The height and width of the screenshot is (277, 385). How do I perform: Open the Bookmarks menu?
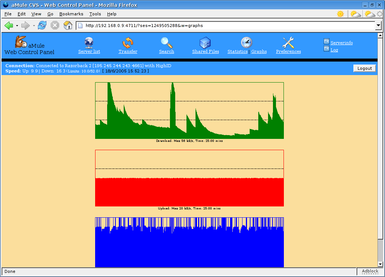[x=71, y=14]
